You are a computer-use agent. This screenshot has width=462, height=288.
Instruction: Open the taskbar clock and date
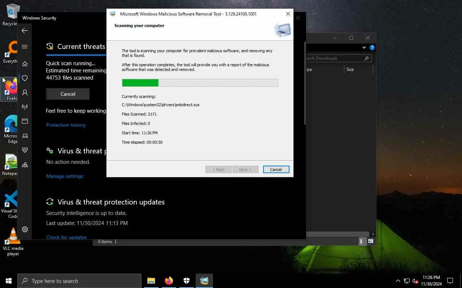(x=431, y=281)
